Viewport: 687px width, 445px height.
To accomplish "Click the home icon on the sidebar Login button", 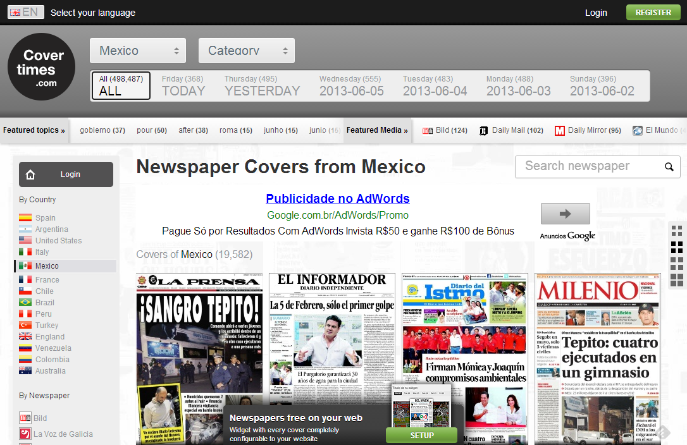I will [30, 174].
